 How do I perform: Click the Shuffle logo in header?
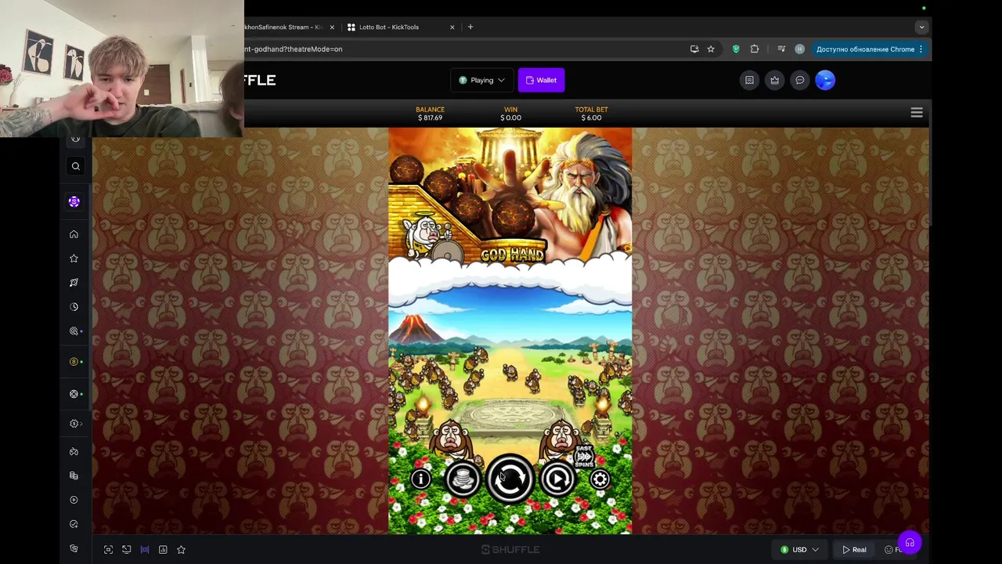coord(260,80)
